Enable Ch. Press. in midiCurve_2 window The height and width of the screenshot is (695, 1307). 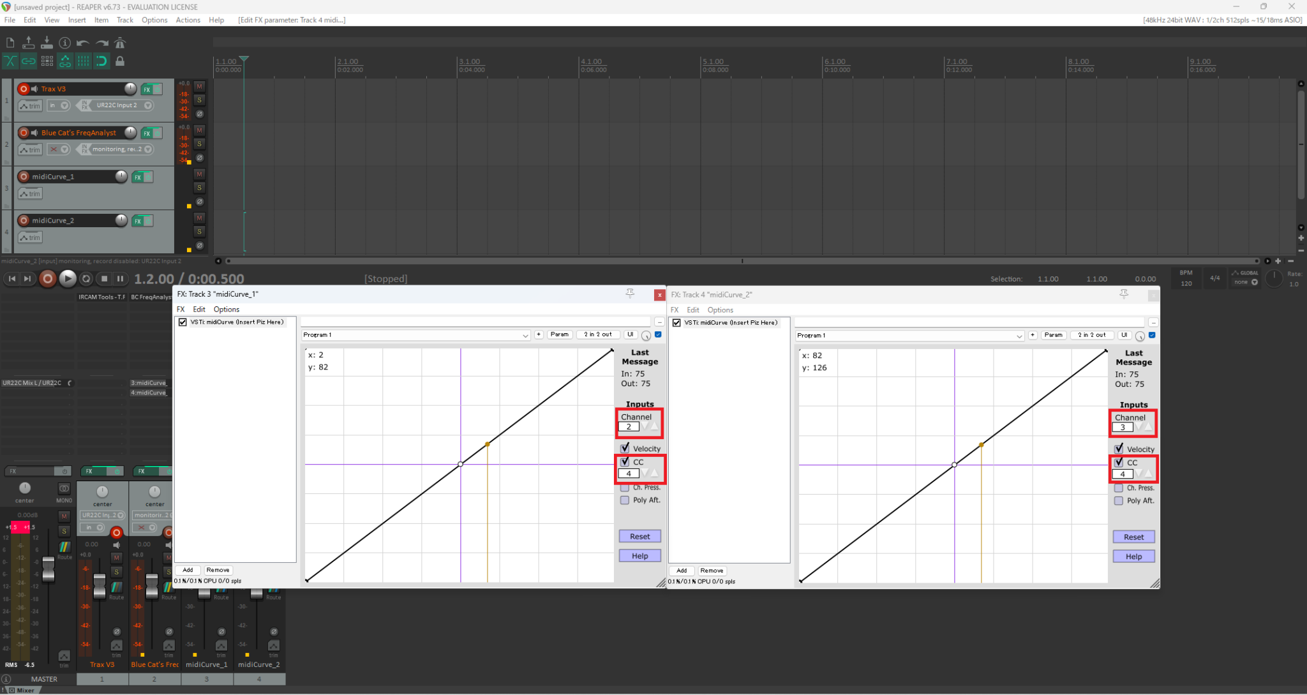point(1119,488)
